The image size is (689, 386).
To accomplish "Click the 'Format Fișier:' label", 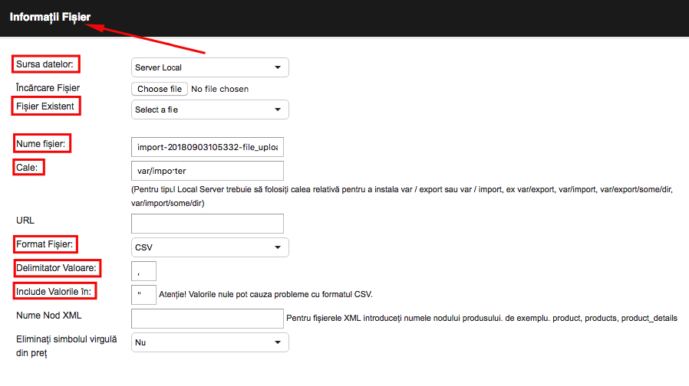I will click(45, 244).
